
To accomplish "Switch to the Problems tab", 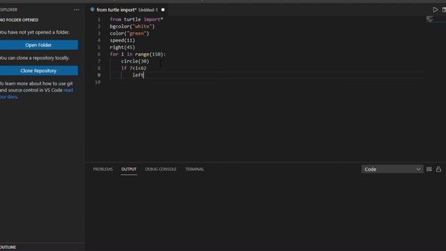I will 102,169.
